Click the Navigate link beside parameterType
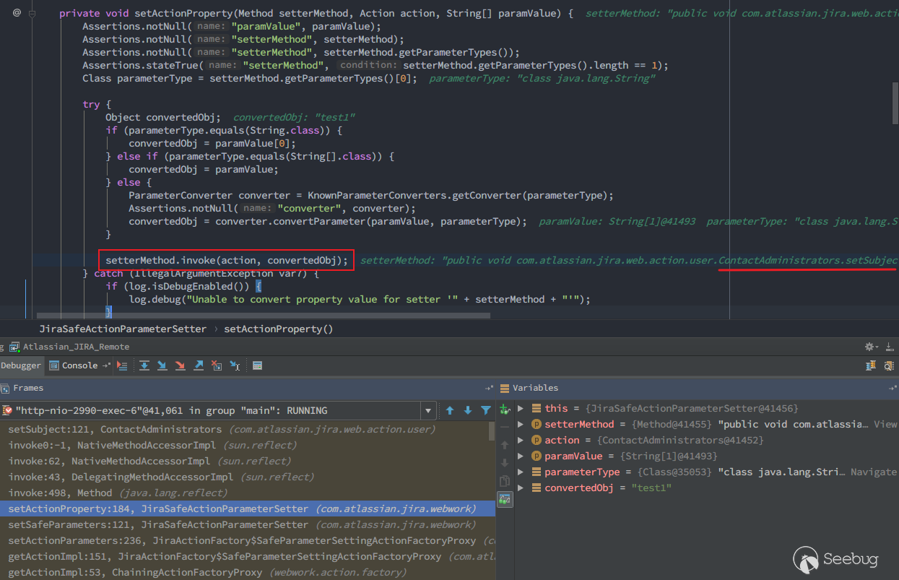Image resolution: width=899 pixels, height=580 pixels. click(x=873, y=472)
